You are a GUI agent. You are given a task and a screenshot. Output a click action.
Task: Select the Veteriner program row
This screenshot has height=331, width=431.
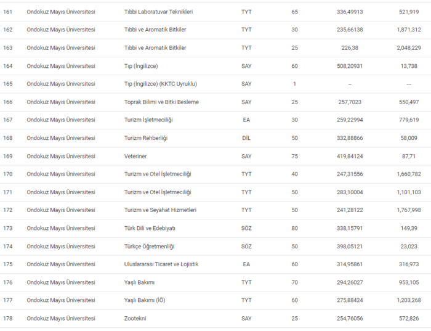point(136,156)
